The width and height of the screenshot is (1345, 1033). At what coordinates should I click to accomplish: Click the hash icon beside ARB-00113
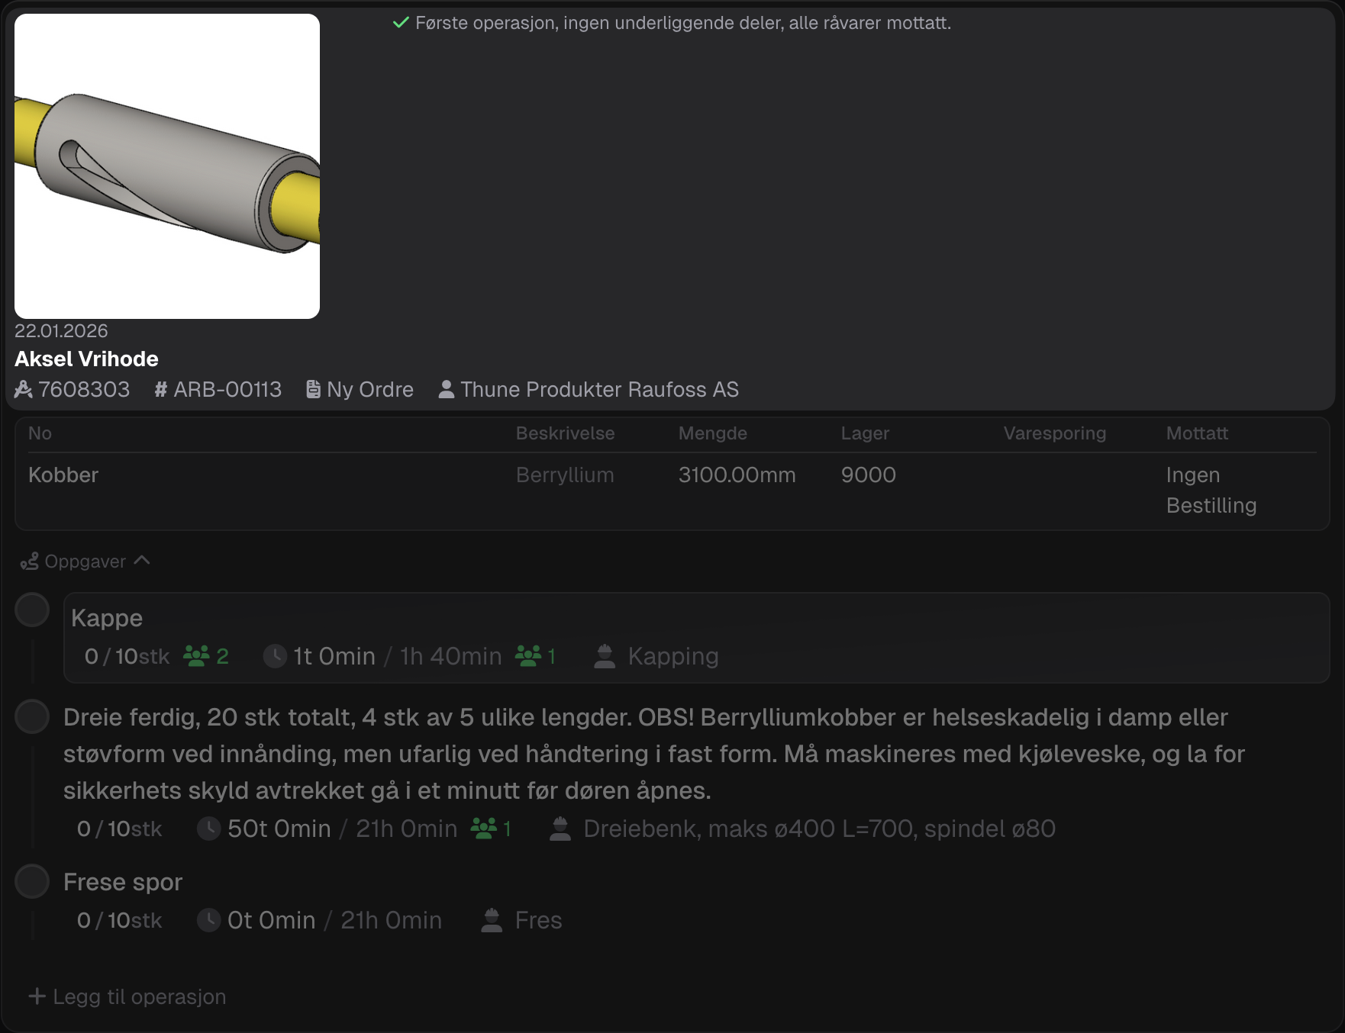pos(160,390)
